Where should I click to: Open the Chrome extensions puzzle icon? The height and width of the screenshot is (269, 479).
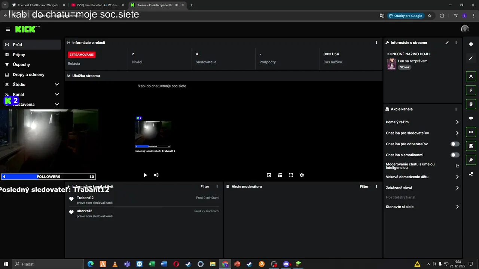(x=442, y=16)
